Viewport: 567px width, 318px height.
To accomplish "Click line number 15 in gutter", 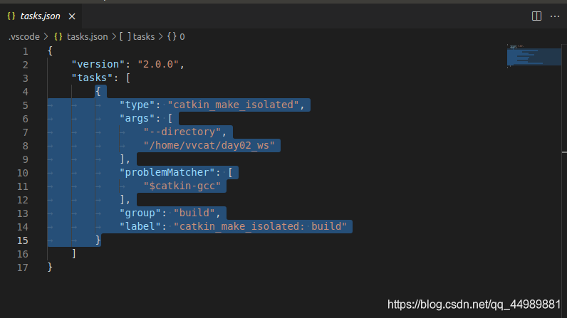I will [x=22, y=240].
